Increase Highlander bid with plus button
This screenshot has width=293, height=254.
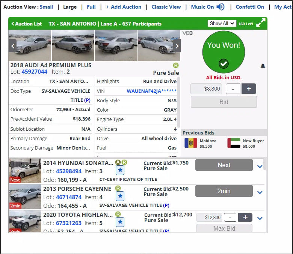click(245, 218)
